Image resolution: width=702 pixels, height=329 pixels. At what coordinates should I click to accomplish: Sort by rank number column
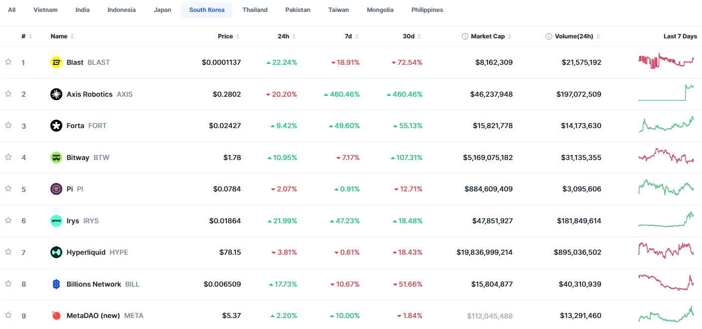pos(26,36)
